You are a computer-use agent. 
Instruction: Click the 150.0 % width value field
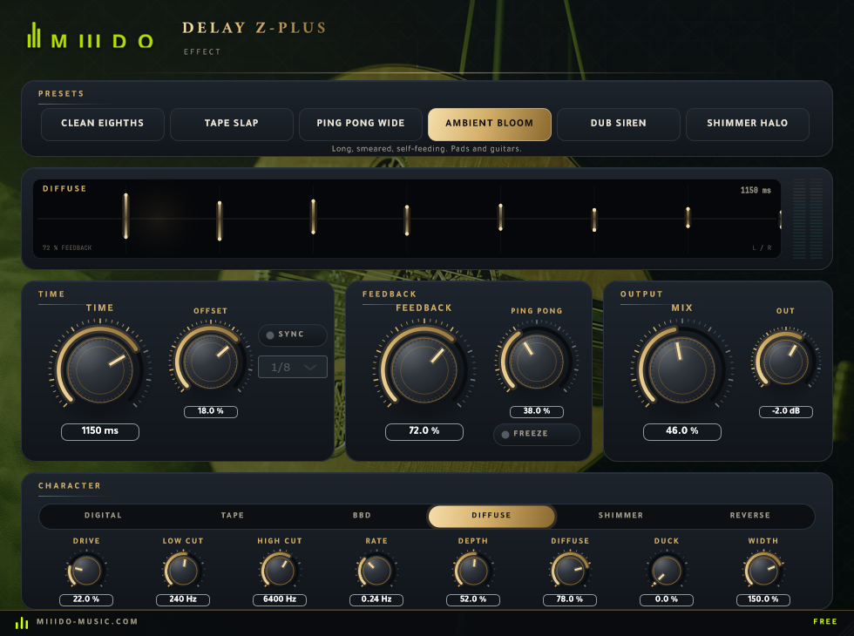click(x=763, y=600)
